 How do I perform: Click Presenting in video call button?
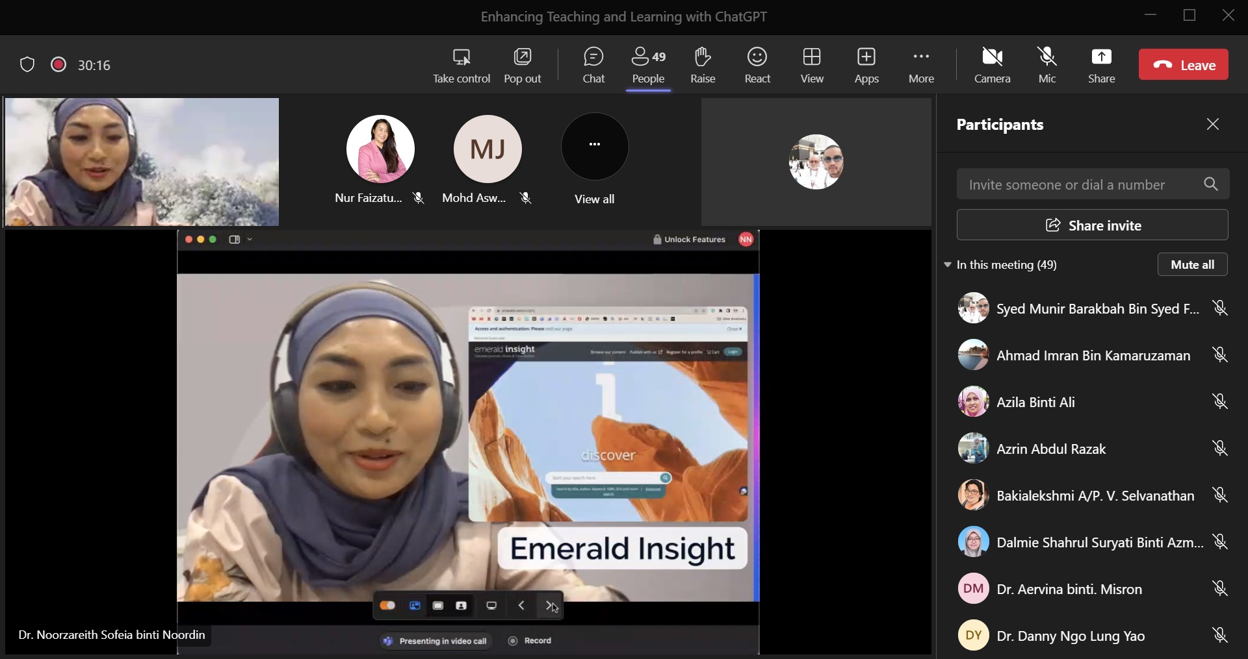(436, 641)
